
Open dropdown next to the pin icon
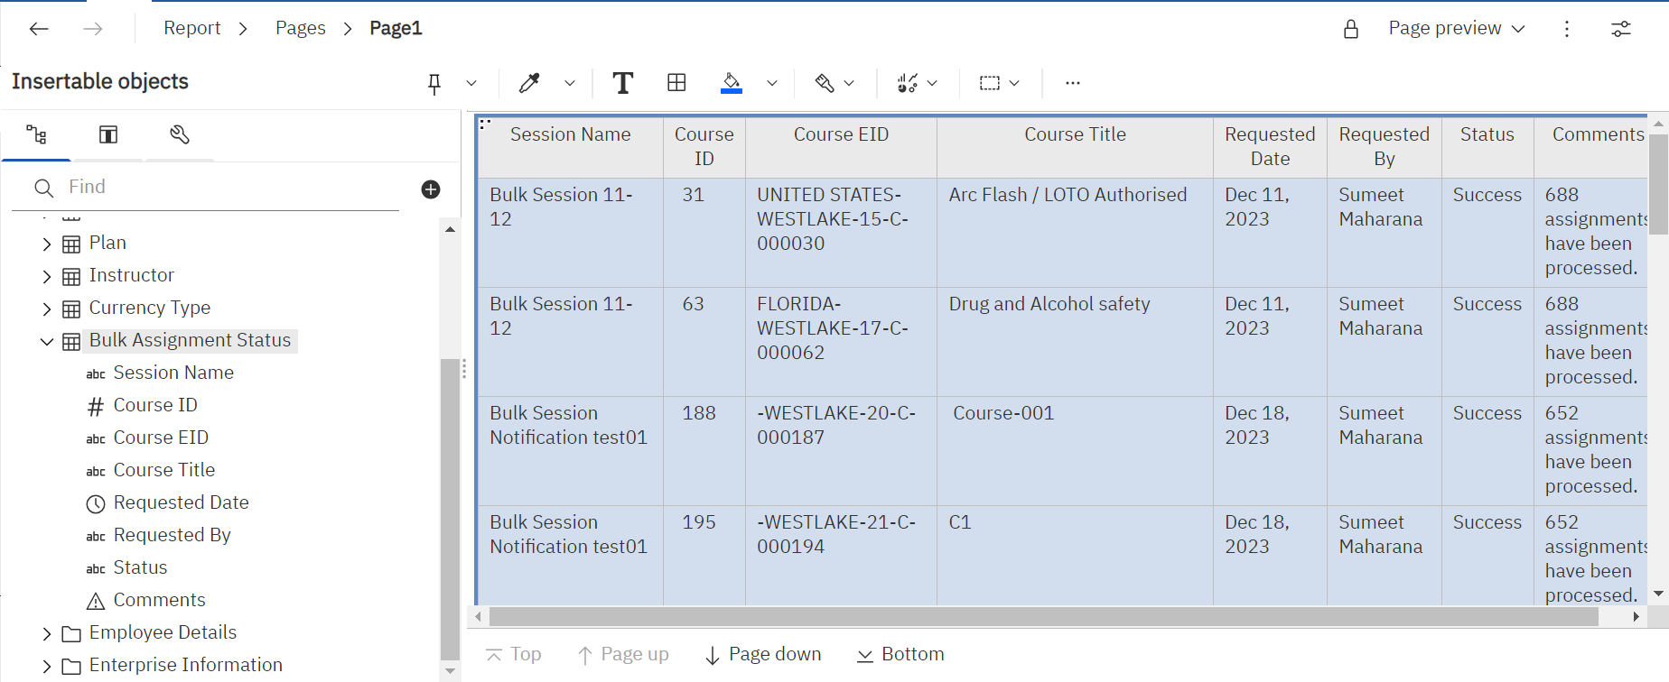pyautogui.click(x=471, y=83)
